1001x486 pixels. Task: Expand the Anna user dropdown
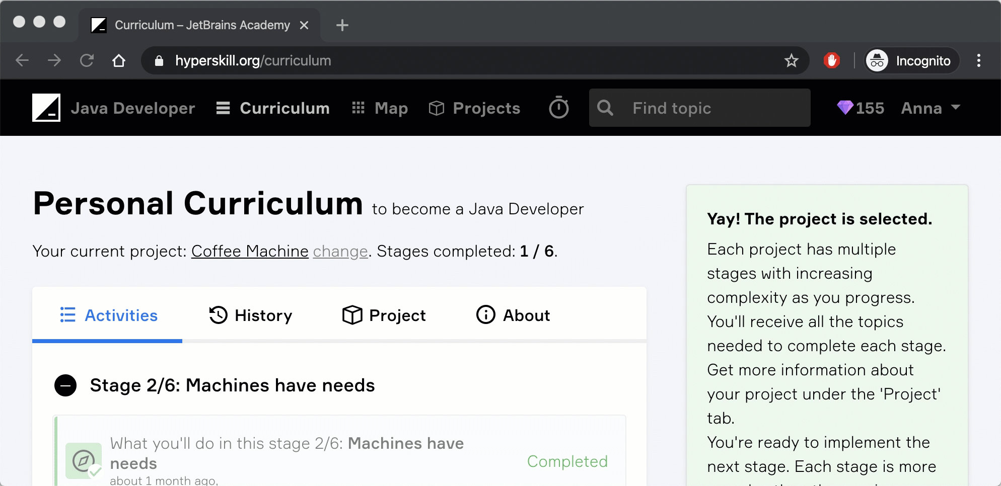(x=931, y=108)
